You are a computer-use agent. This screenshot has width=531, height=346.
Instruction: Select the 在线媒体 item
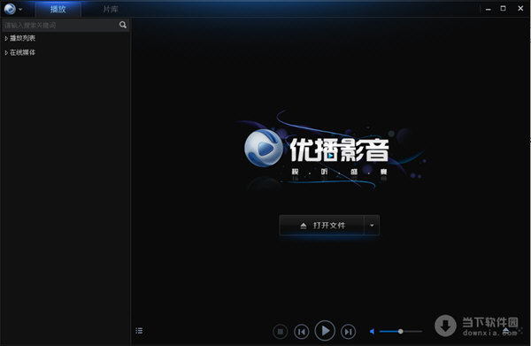(22, 52)
